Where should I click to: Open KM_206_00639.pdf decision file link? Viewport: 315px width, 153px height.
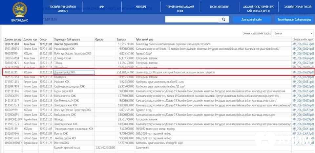click(303, 119)
